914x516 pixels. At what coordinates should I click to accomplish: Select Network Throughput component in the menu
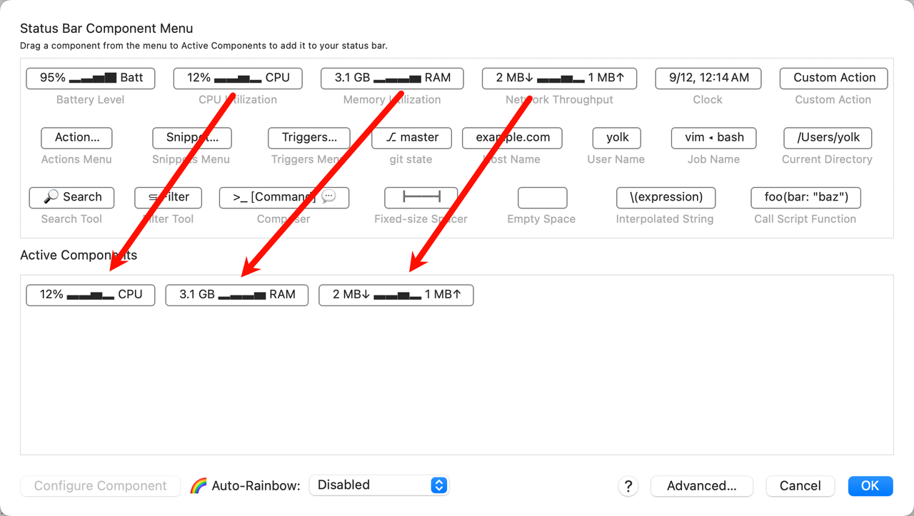coord(559,79)
